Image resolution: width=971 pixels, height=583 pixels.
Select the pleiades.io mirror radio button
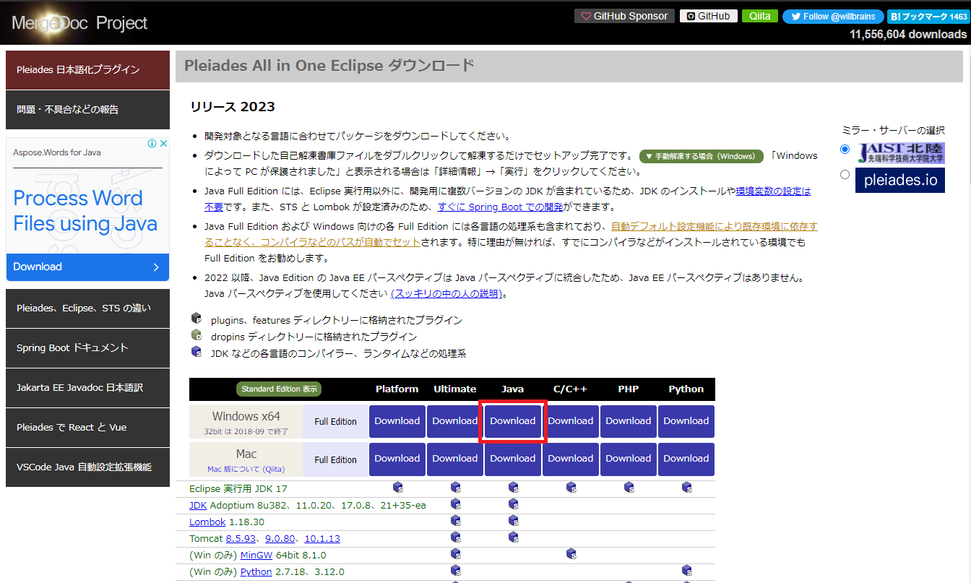tap(845, 174)
